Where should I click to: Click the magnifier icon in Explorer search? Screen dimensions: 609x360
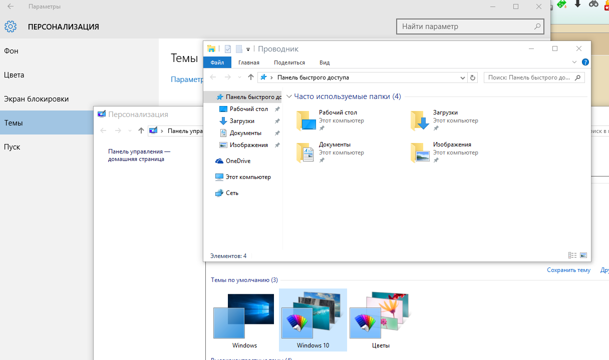[578, 78]
